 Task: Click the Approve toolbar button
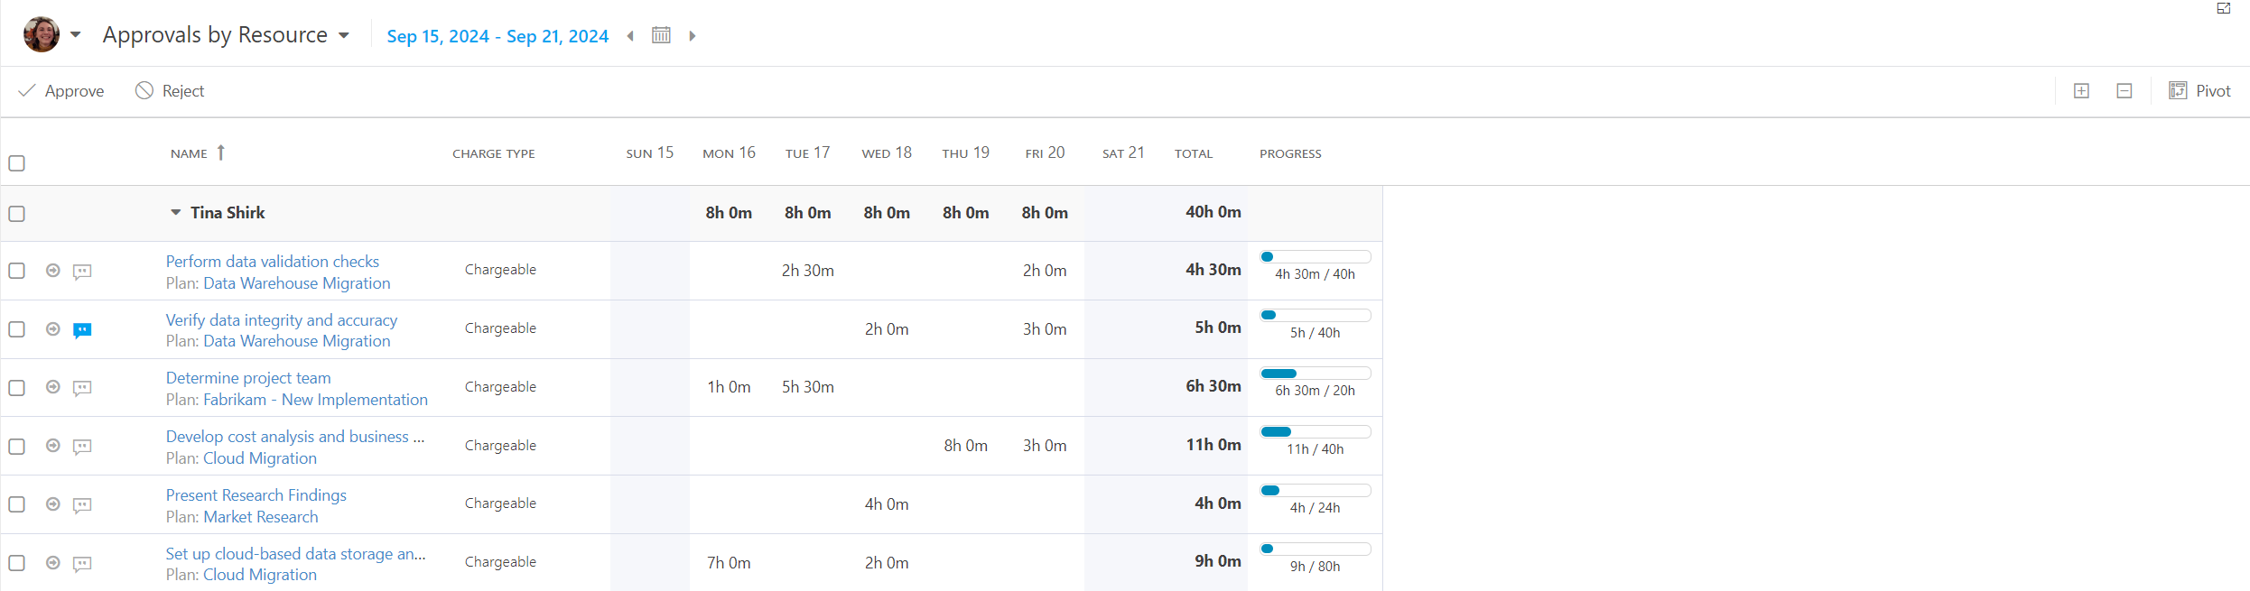pos(61,91)
